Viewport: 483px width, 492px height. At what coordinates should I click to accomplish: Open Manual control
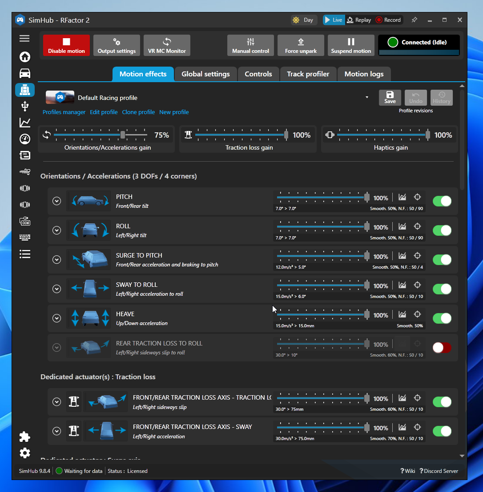(250, 45)
